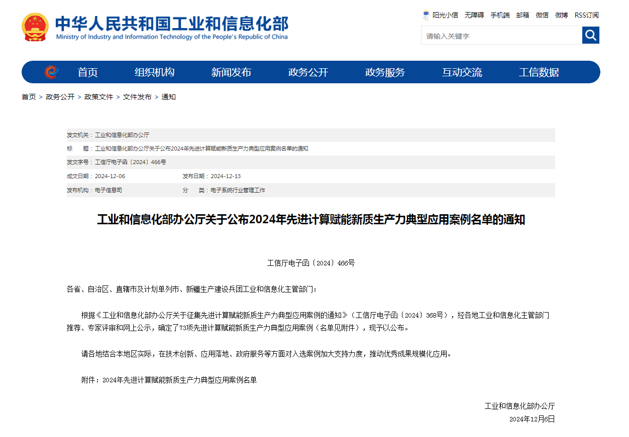Subscribe via the RSS订阅 link
This screenshot has width=629, height=437.
pos(586,15)
